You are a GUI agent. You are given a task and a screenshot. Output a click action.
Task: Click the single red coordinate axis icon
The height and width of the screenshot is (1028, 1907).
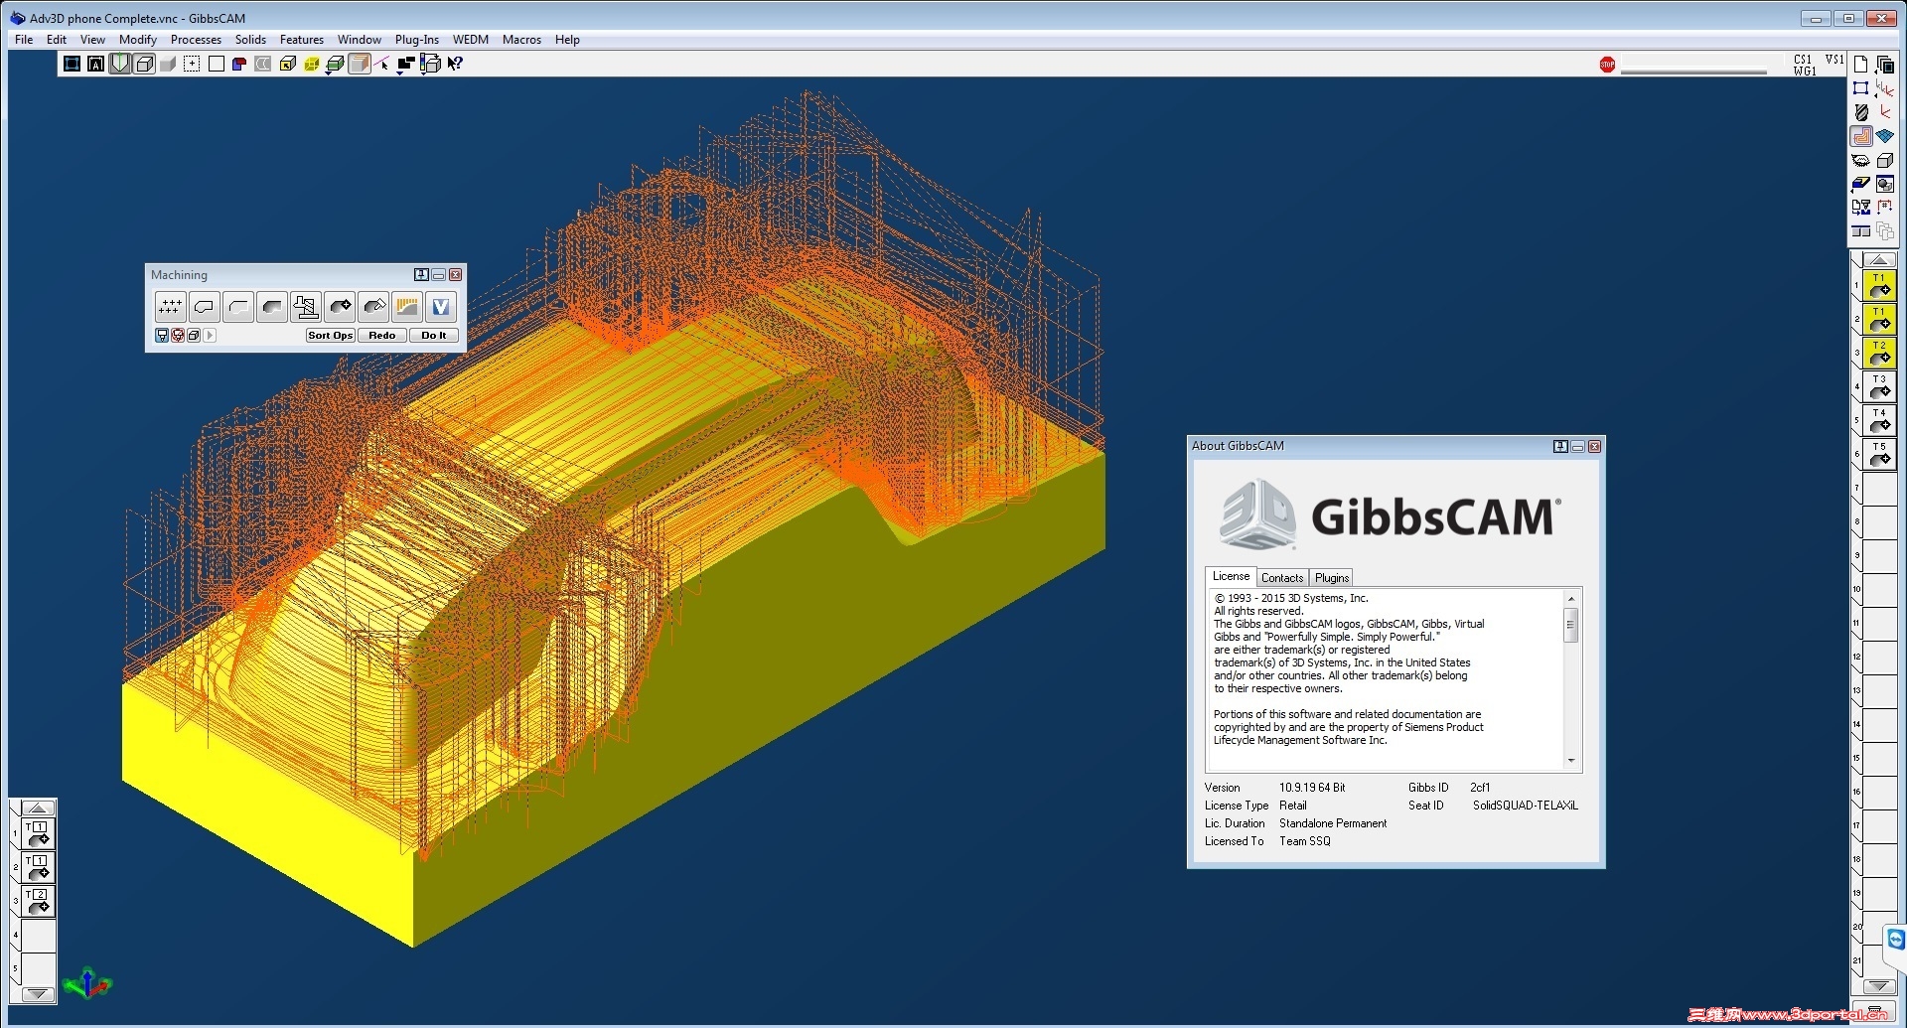tap(1884, 112)
